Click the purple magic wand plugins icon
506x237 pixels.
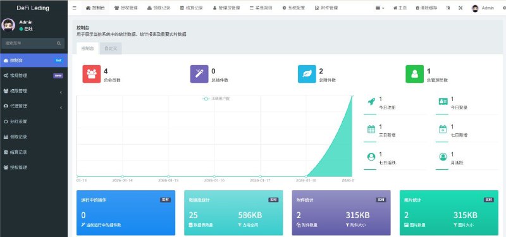(x=199, y=74)
